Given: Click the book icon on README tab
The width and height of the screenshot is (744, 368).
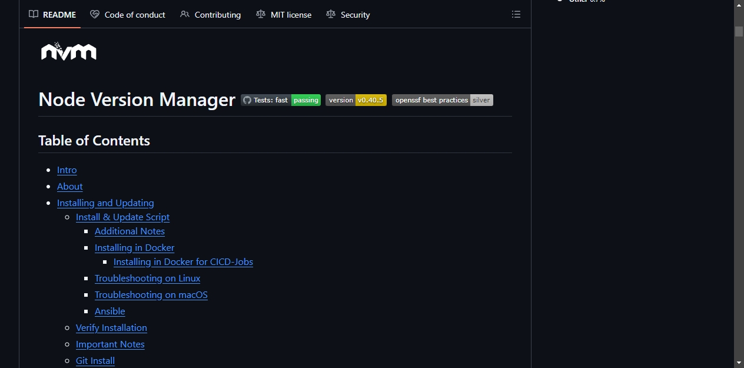Looking at the screenshot, I should pos(34,15).
